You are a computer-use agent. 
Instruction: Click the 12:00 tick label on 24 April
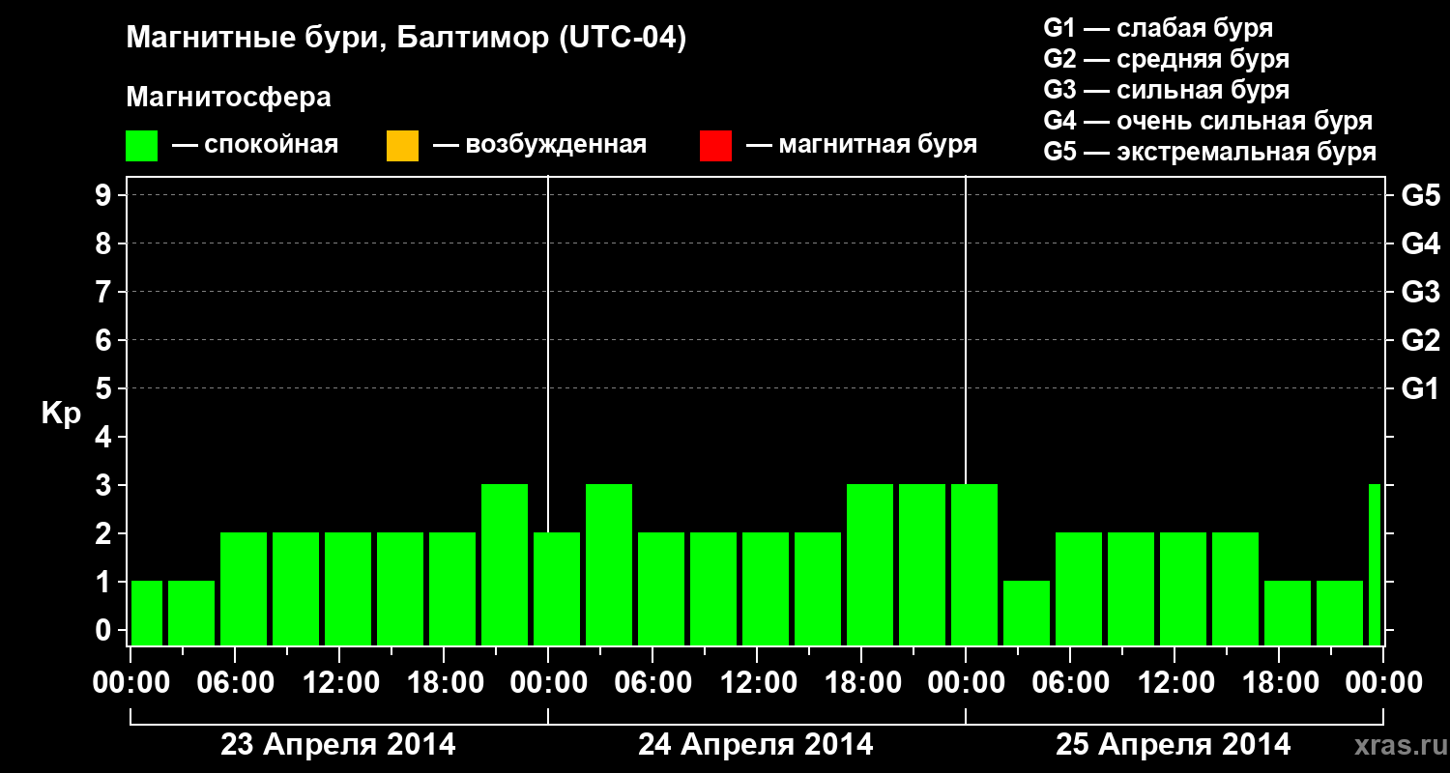(757, 683)
